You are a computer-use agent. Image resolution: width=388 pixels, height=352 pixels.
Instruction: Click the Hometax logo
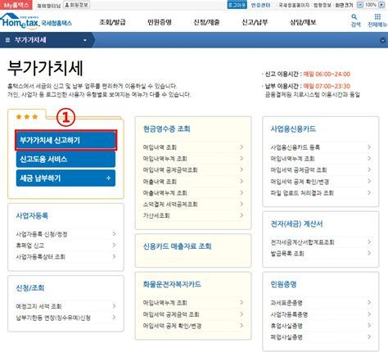coord(36,20)
